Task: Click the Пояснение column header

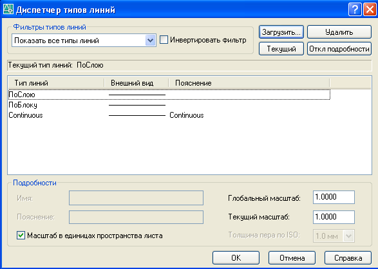Action: (x=249, y=83)
